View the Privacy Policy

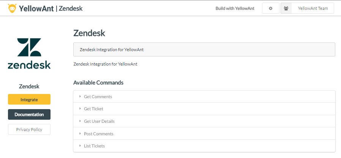[x=29, y=130]
